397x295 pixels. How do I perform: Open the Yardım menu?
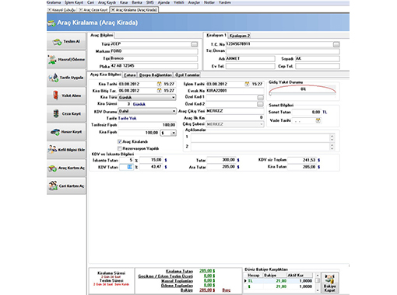click(x=225, y=2)
